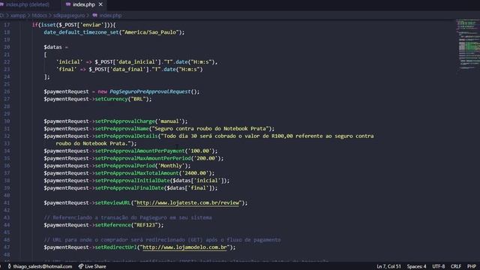
Task: Change indentation via Spaces: 4
Action: point(416,266)
